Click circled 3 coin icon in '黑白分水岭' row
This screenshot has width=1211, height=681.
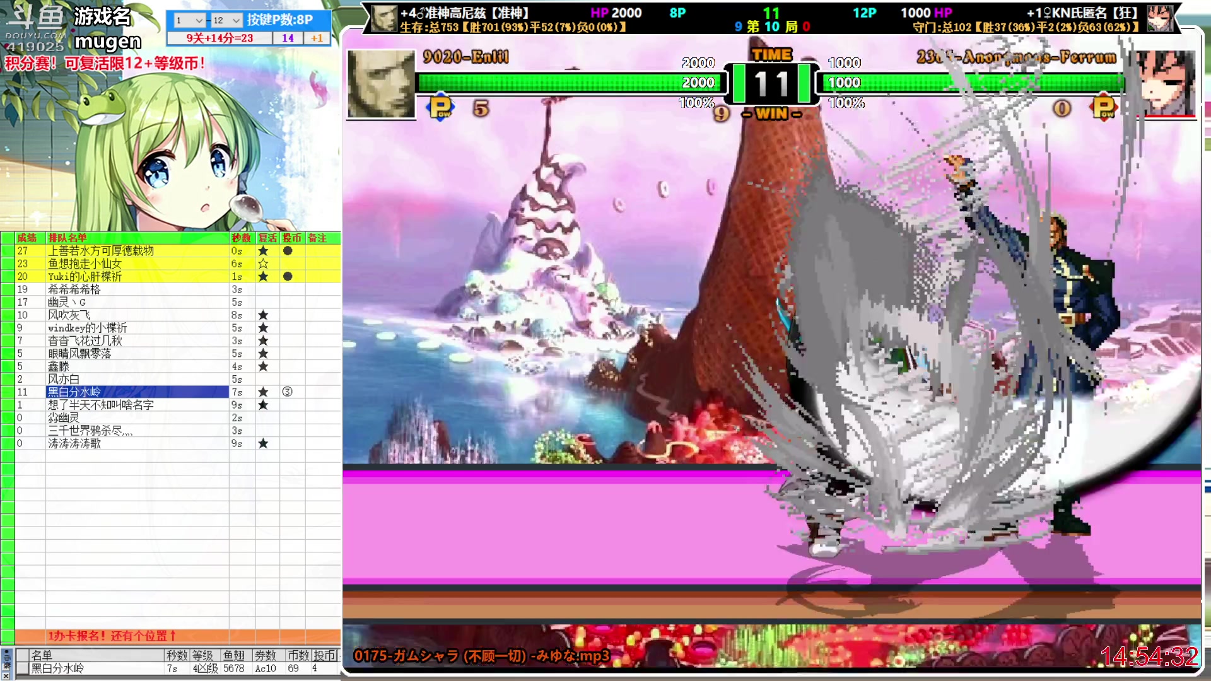click(288, 392)
